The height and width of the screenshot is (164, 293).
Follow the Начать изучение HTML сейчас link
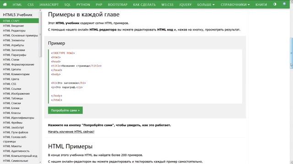71,132
